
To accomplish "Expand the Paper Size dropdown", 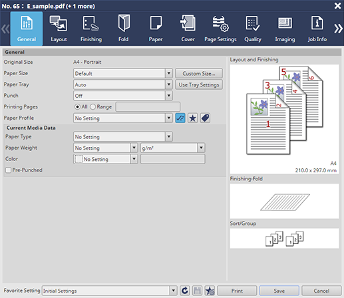I will click(169, 73).
